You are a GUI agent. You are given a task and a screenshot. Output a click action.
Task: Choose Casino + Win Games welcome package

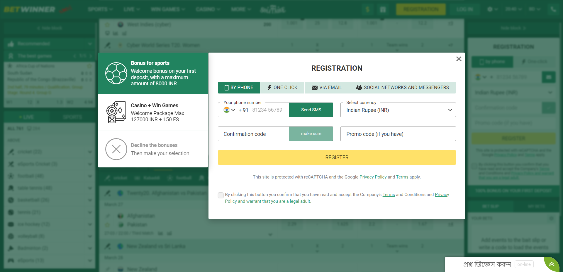point(153,112)
